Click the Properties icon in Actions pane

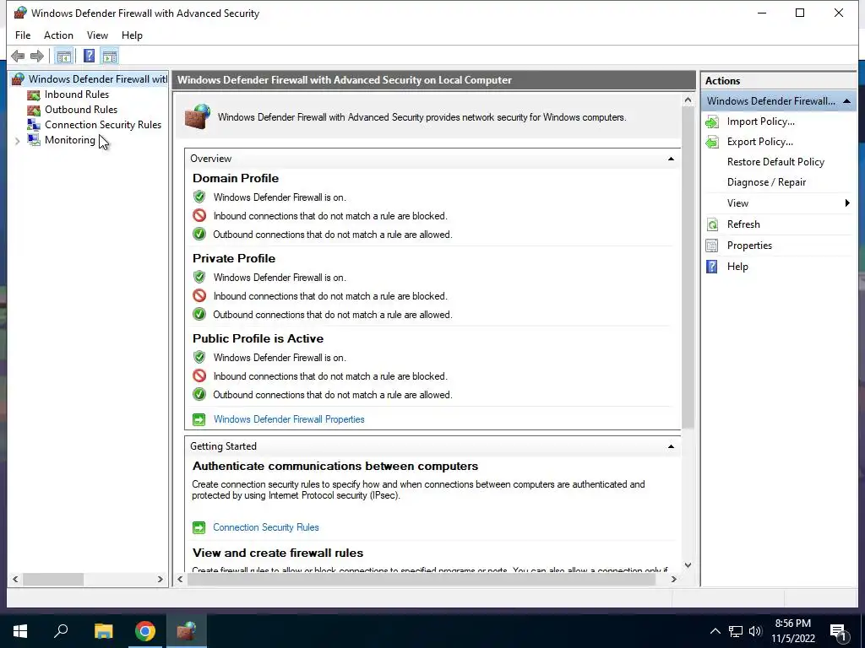coord(712,246)
